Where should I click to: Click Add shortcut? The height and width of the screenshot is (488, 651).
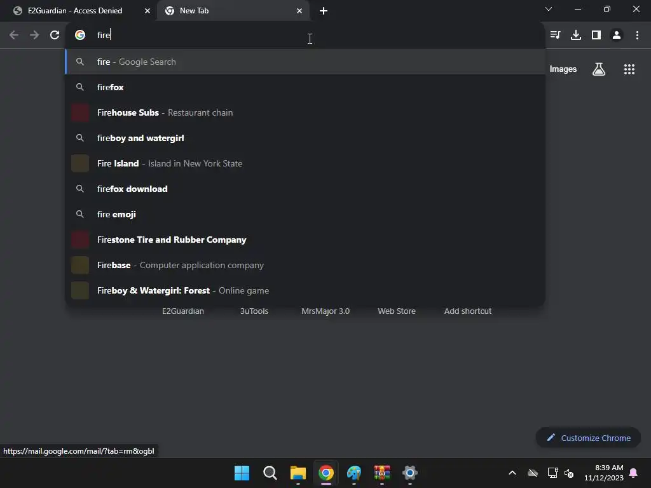click(468, 311)
